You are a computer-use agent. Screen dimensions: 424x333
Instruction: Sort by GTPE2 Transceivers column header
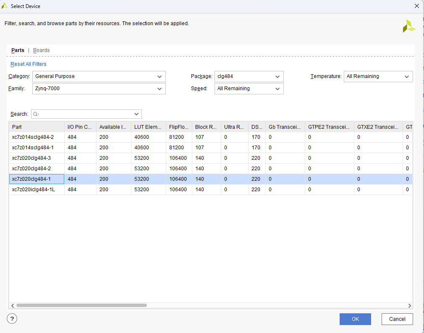(330, 127)
